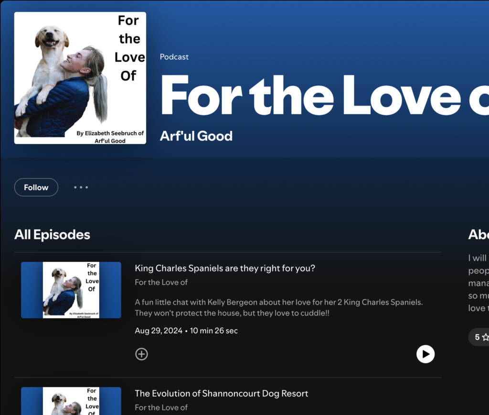Click the large podcast title heading
This screenshot has width=489, height=415.
(324, 95)
